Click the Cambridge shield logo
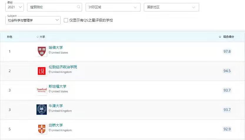This screenshot has width=245, height=140. [42, 129]
